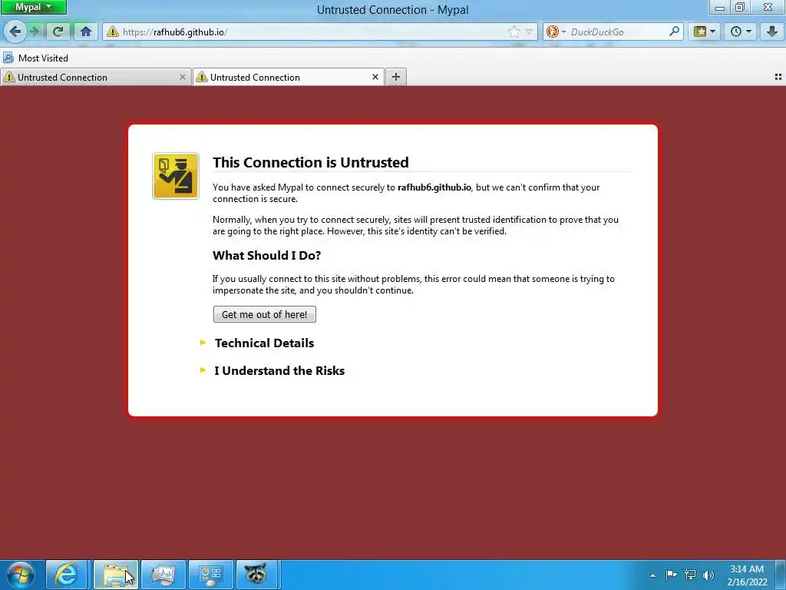Launch Internet Explorer from the taskbar

[x=66, y=575]
